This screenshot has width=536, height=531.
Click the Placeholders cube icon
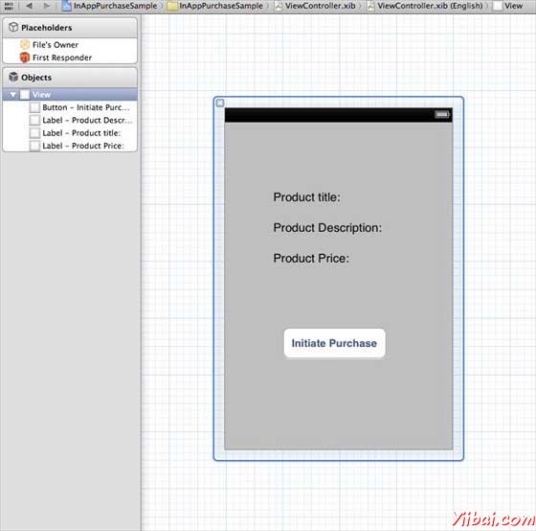[x=13, y=27]
